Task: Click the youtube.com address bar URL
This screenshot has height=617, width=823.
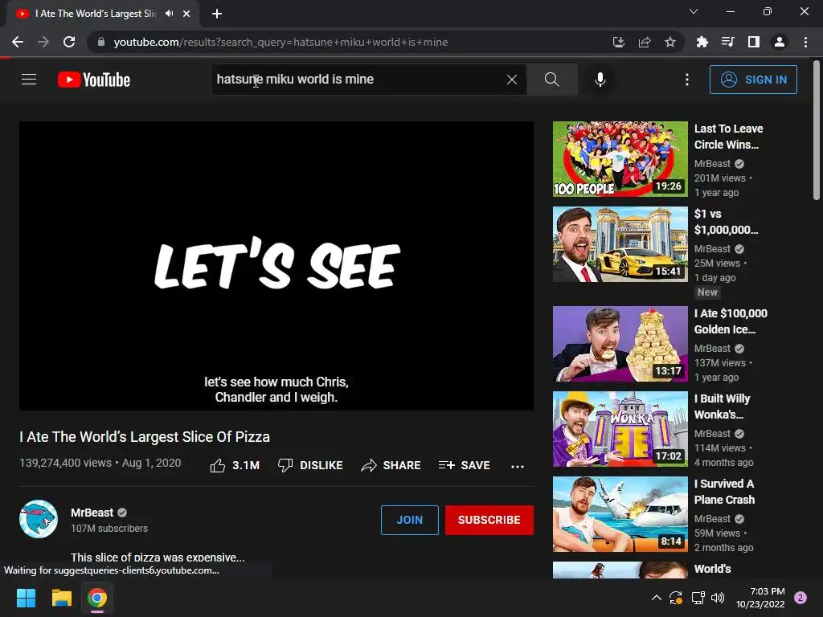Action: point(280,42)
